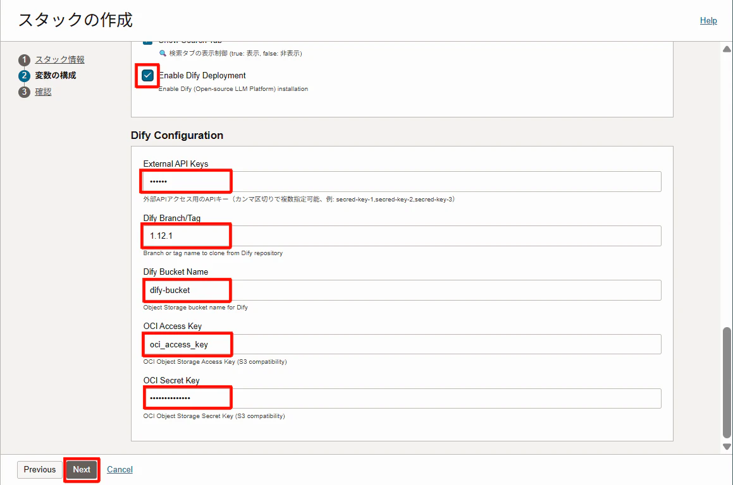The image size is (733, 485).
Task: Click the OCI Object Storage Access Key description
Action: 215,362
